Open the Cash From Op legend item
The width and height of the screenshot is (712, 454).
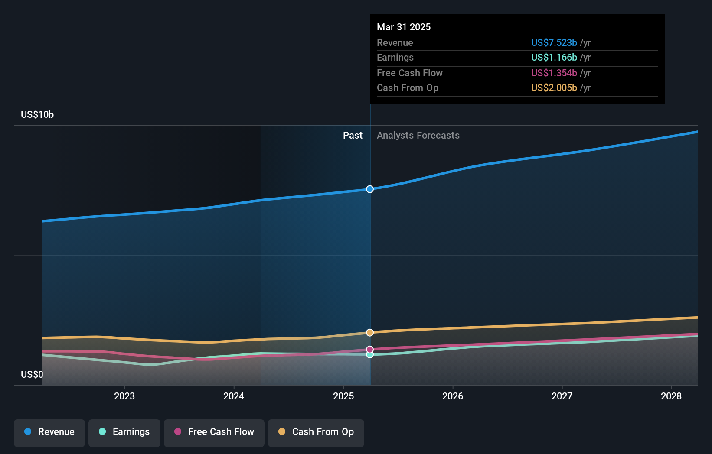point(316,433)
